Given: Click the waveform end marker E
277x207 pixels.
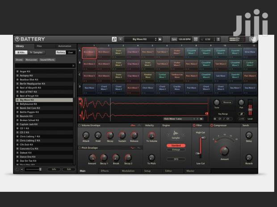Looking at the screenshot, I should [207, 114].
